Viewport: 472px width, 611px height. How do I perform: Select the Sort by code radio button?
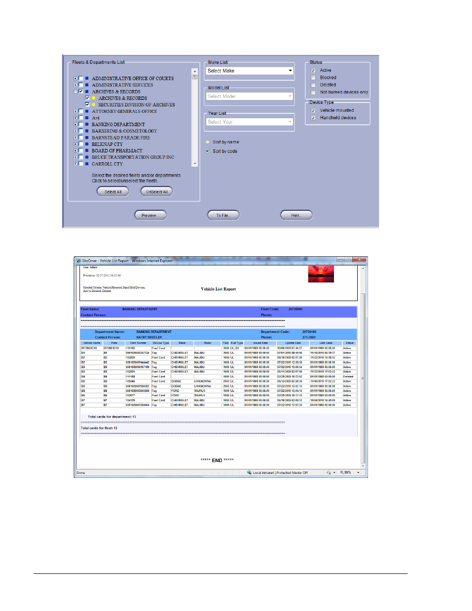point(207,151)
